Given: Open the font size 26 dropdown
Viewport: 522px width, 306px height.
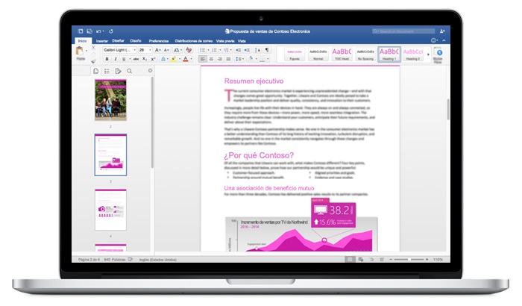Looking at the screenshot, I should (150, 50).
